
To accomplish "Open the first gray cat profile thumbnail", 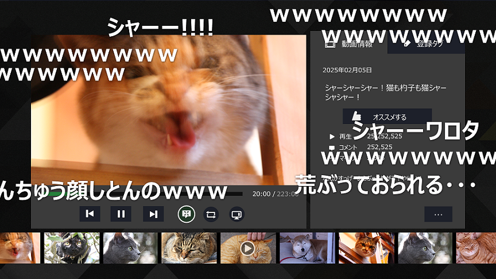I will pos(130,248).
